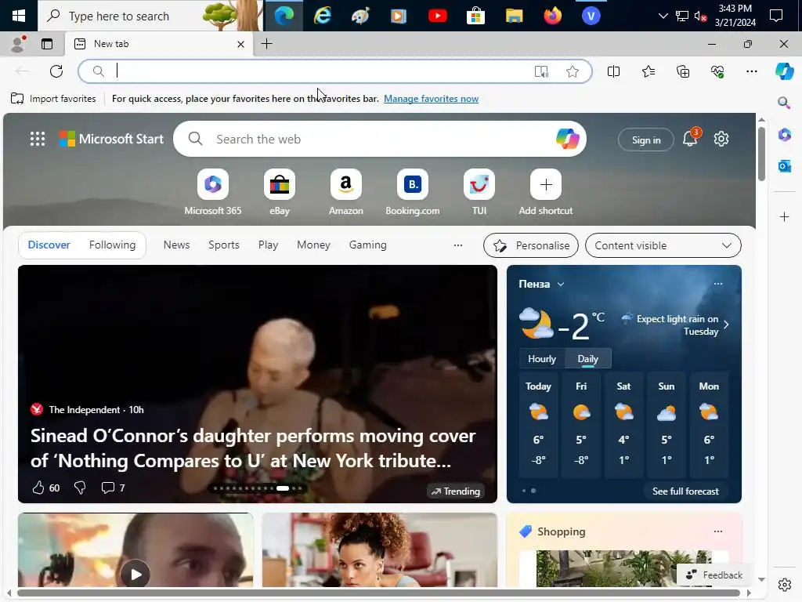
Task: Open the News feed tab
Action: (176, 245)
